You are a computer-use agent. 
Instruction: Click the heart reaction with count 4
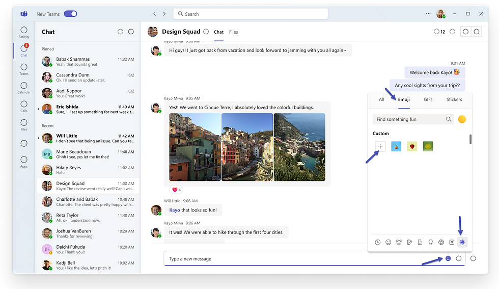(176, 190)
